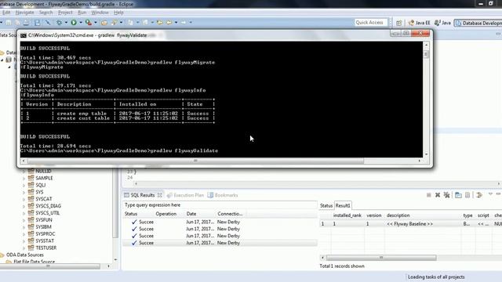Expand the NULLID schema node
The height and width of the screenshot is (282, 502).
(x=24, y=172)
